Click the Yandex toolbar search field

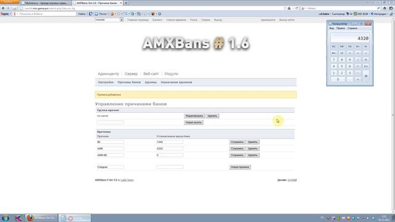(x=44, y=14)
